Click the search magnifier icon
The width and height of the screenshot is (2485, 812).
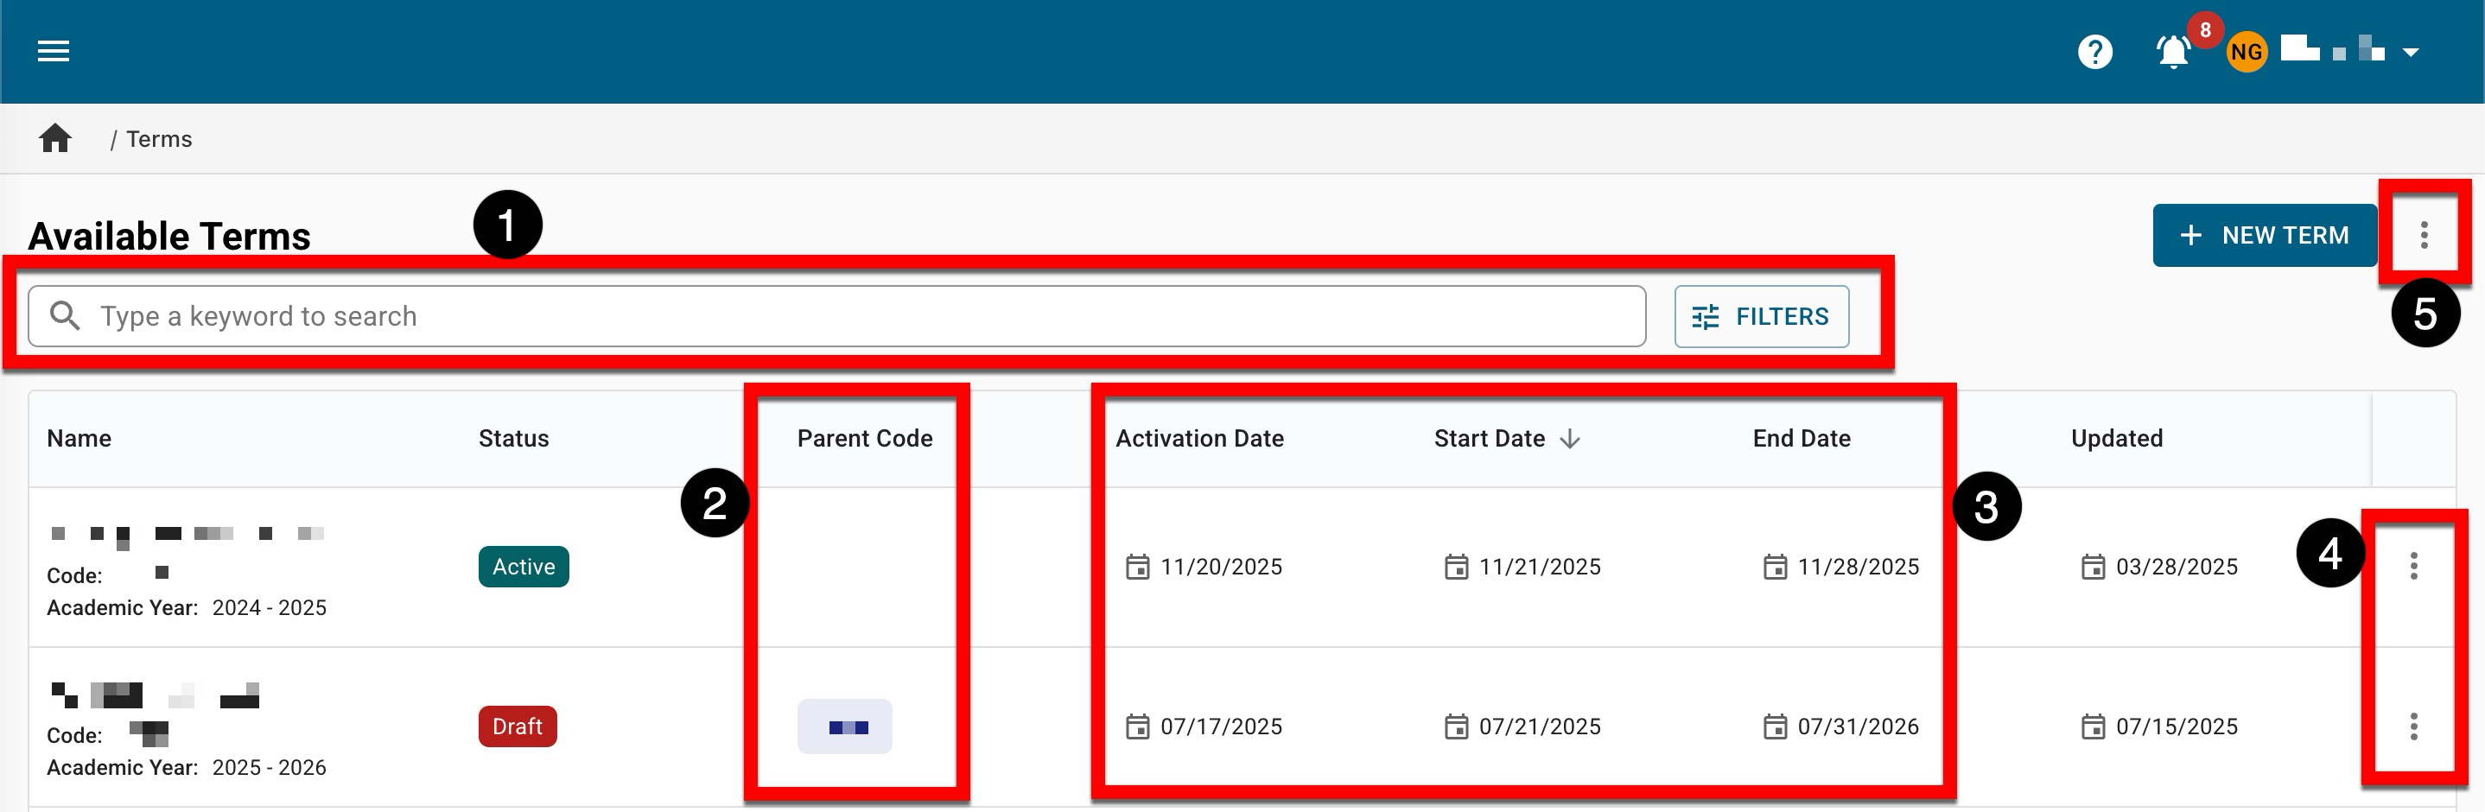65,316
